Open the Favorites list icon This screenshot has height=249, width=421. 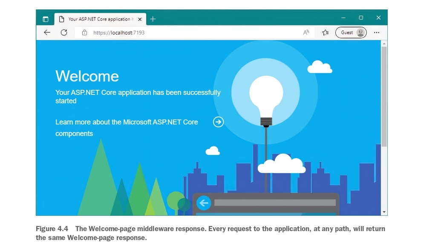coord(326,32)
